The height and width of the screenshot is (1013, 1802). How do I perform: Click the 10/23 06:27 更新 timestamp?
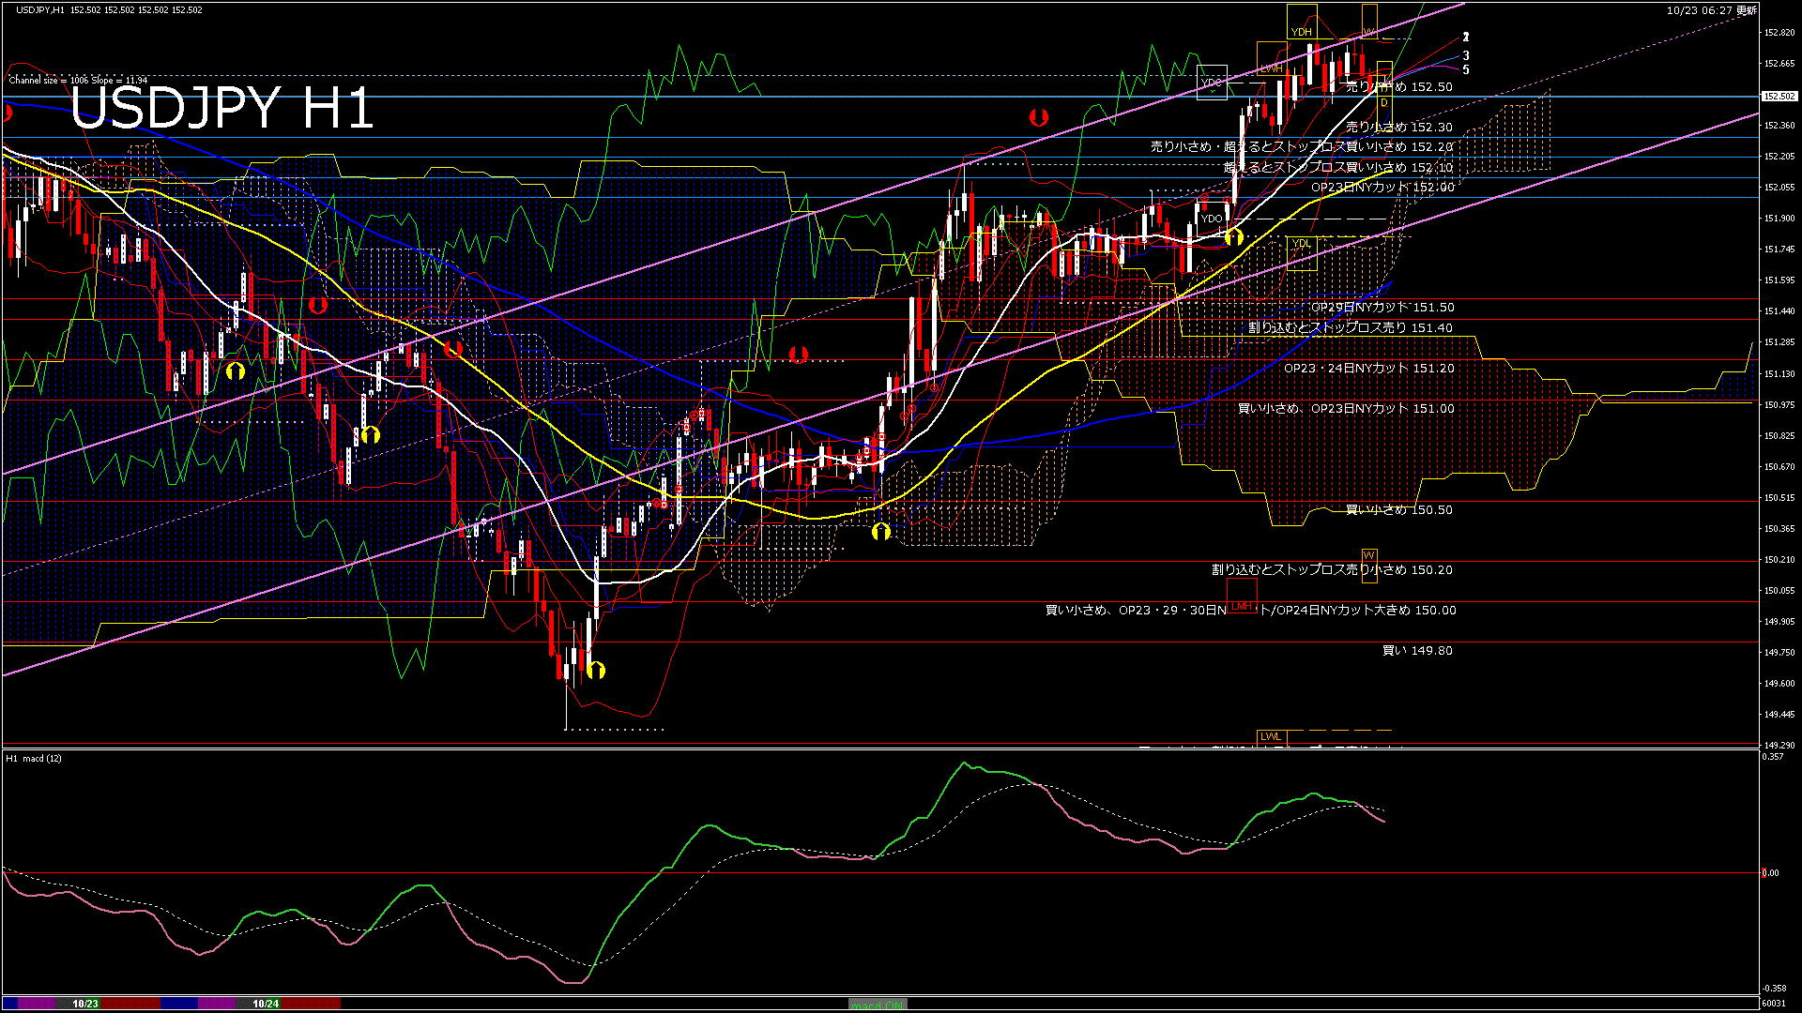click(1711, 10)
